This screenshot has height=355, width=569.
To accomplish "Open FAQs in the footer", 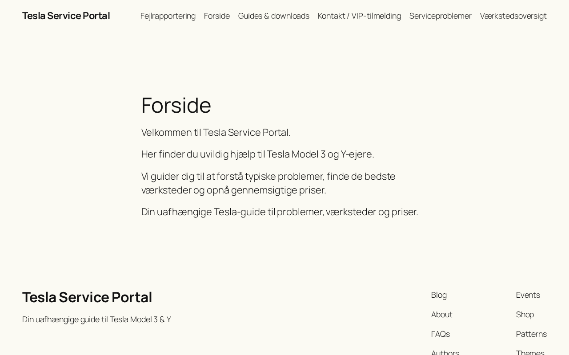I will click(440, 334).
